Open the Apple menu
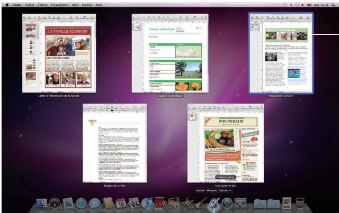Viewport: 339px width, 213px height. click(7, 5)
